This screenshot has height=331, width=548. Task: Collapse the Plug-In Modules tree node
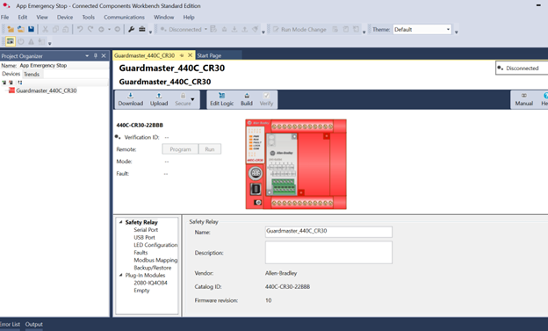pyautogui.click(x=121, y=275)
